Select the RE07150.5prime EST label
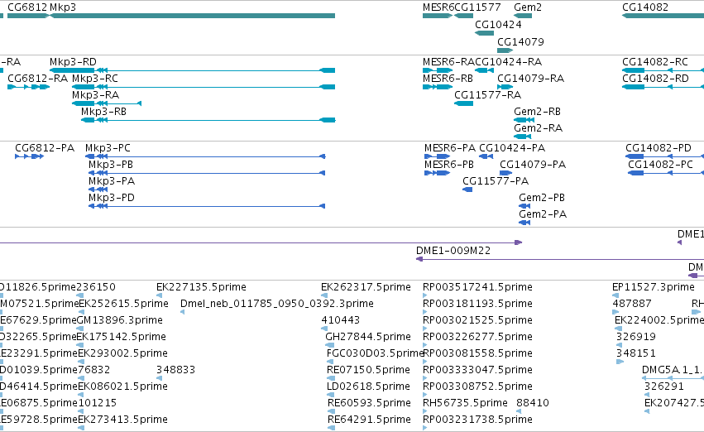704x432 pixels. [369, 371]
